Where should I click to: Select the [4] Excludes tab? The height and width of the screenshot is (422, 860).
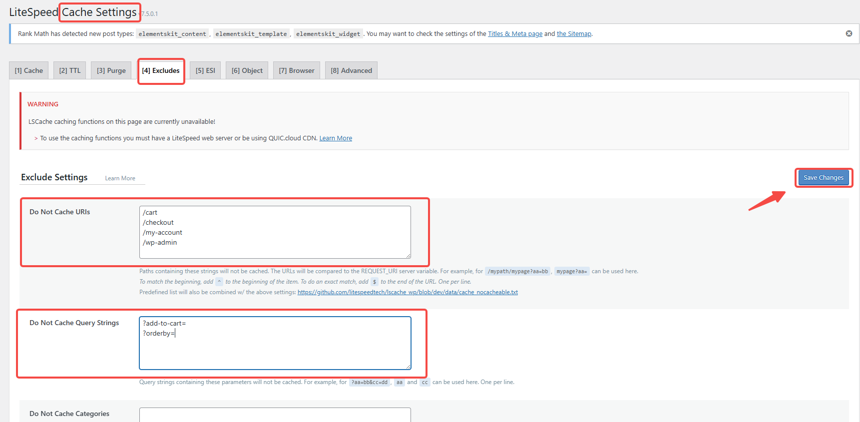pos(161,70)
